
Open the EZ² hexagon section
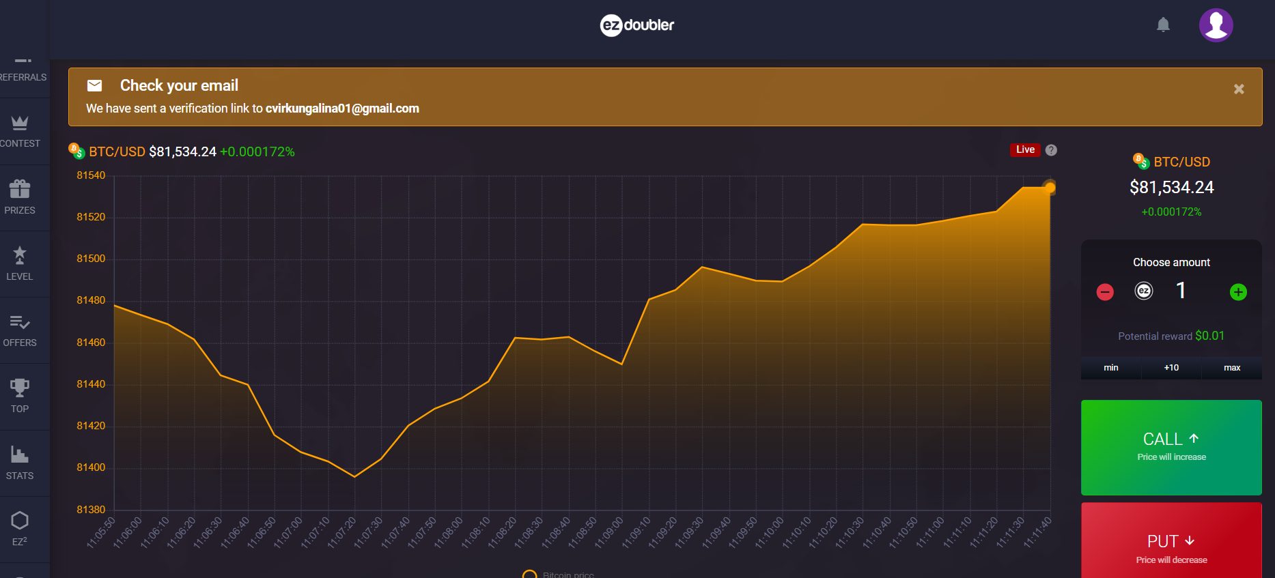tap(20, 529)
